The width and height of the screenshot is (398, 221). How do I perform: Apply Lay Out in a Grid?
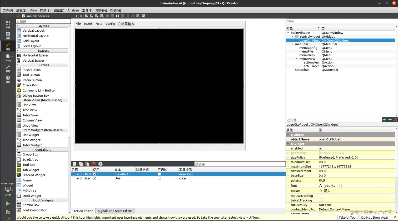click(133, 16)
